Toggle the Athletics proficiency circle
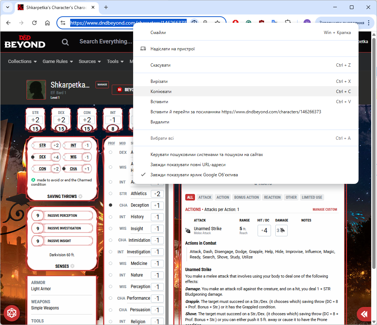Viewport: 377px width, 325px height. pyautogui.click(x=111, y=194)
